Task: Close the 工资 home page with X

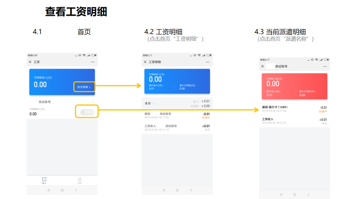Action: pyautogui.click(x=30, y=62)
